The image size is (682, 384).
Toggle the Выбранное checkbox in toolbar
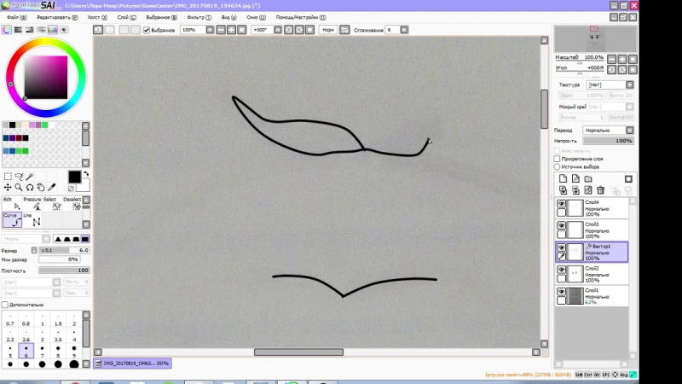tap(147, 30)
